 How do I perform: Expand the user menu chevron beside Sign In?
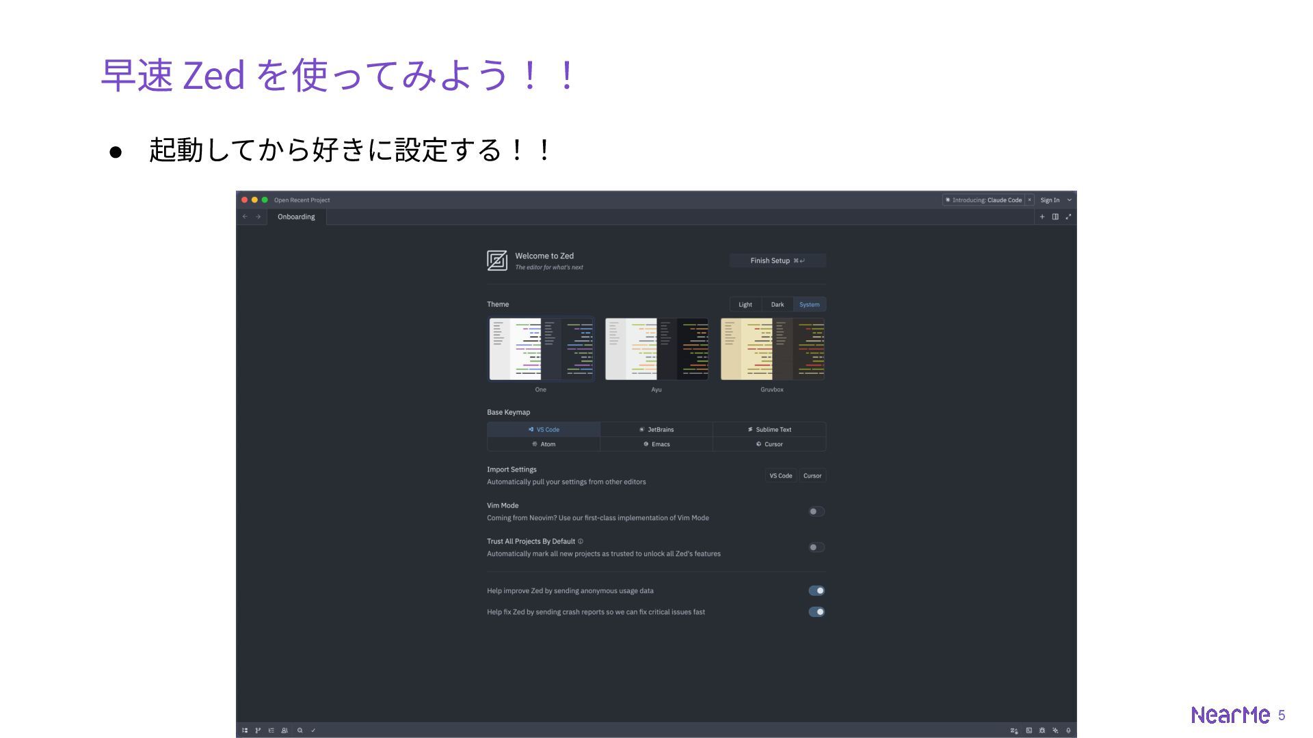[1070, 200]
